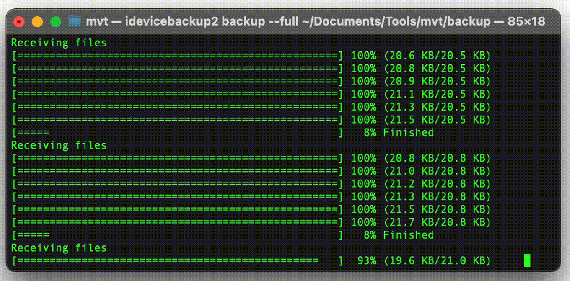The width and height of the screenshot is (570, 281).
Task: Click the '(21.2 KB/20.8 KB)' size text
Action: (437, 184)
